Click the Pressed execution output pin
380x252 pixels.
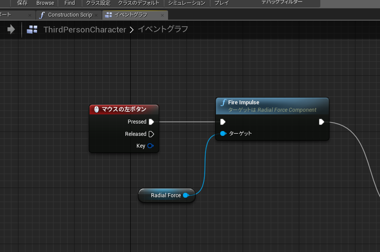(151, 122)
